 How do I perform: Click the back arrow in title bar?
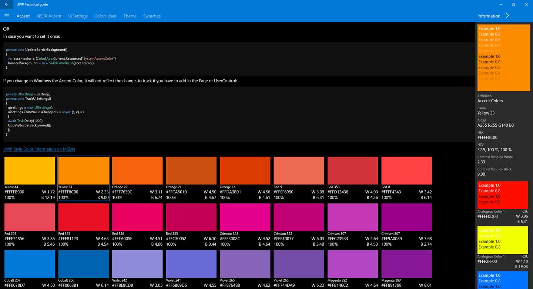pos(6,4)
